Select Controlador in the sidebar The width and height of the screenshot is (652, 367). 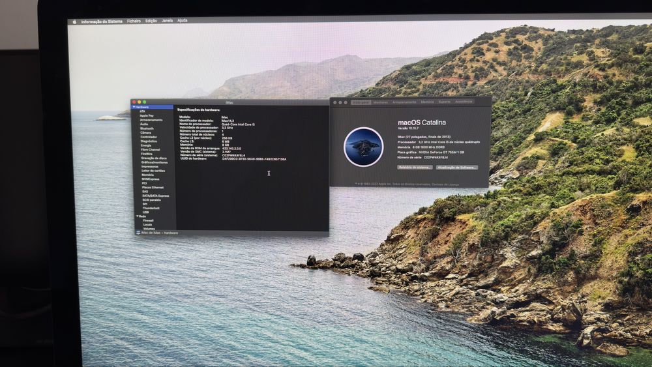149,137
